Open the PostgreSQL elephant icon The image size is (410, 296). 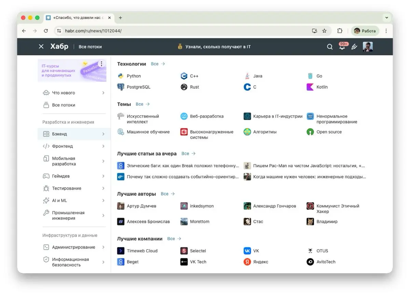(121, 87)
